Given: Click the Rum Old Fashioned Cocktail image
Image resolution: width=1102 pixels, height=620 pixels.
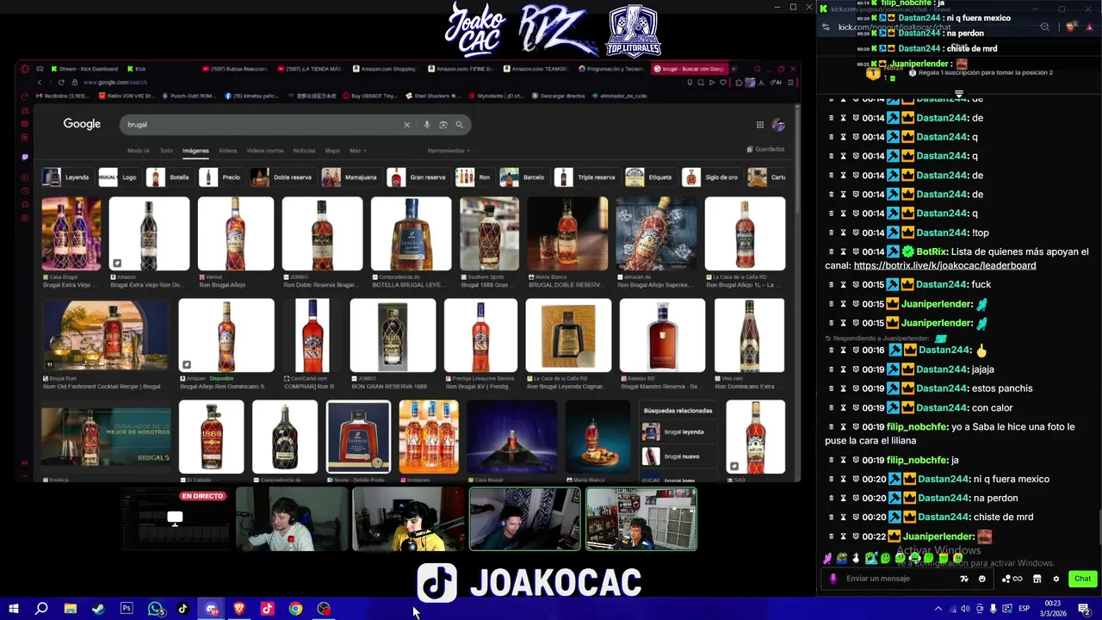Looking at the screenshot, I should pos(106,335).
